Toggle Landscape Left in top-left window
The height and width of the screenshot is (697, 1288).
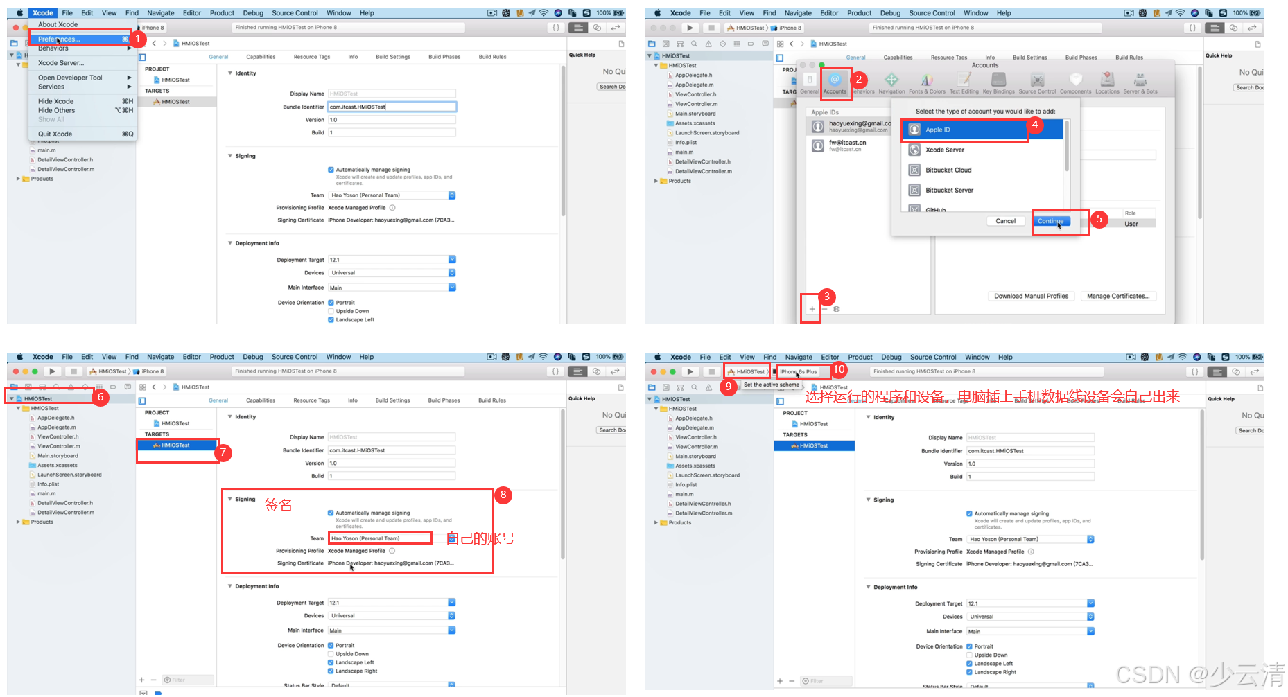coord(331,320)
